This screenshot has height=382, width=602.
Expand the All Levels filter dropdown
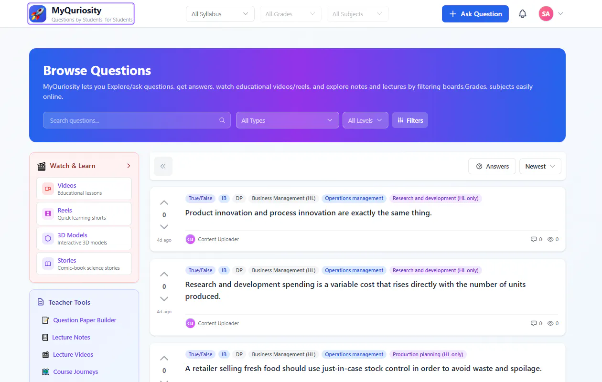pyautogui.click(x=365, y=120)
